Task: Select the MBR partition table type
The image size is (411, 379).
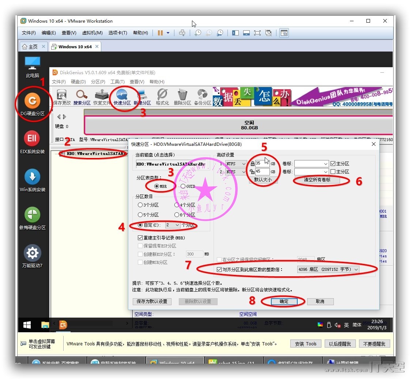Action: tap(157, 186)
